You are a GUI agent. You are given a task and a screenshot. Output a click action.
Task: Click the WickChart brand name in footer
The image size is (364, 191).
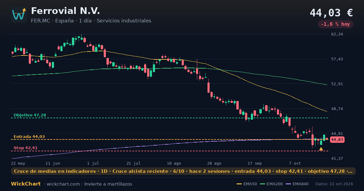click(x=26, y=184)
